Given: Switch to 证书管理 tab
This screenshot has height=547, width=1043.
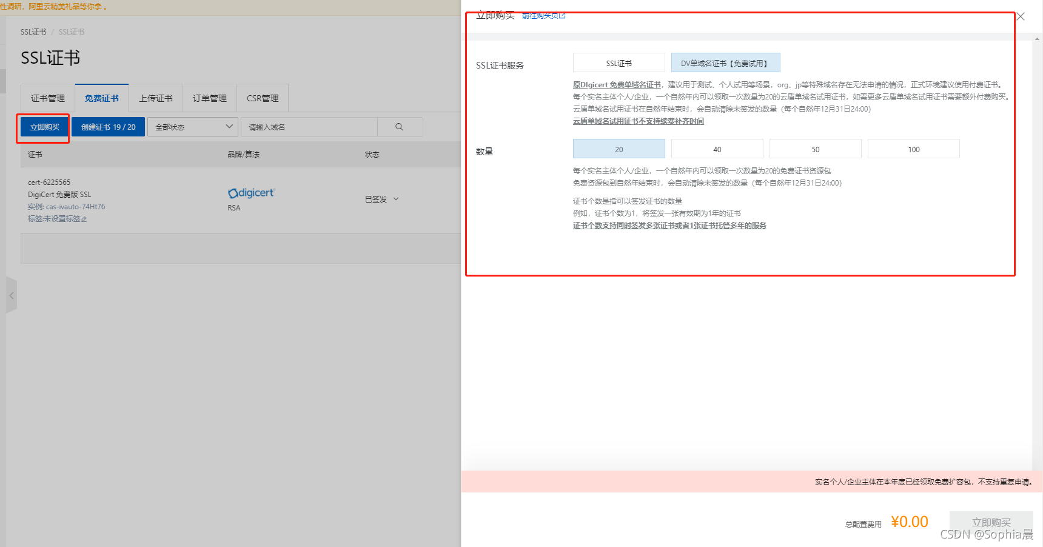Looking at the screenshot, I should (x=48, y=98).
